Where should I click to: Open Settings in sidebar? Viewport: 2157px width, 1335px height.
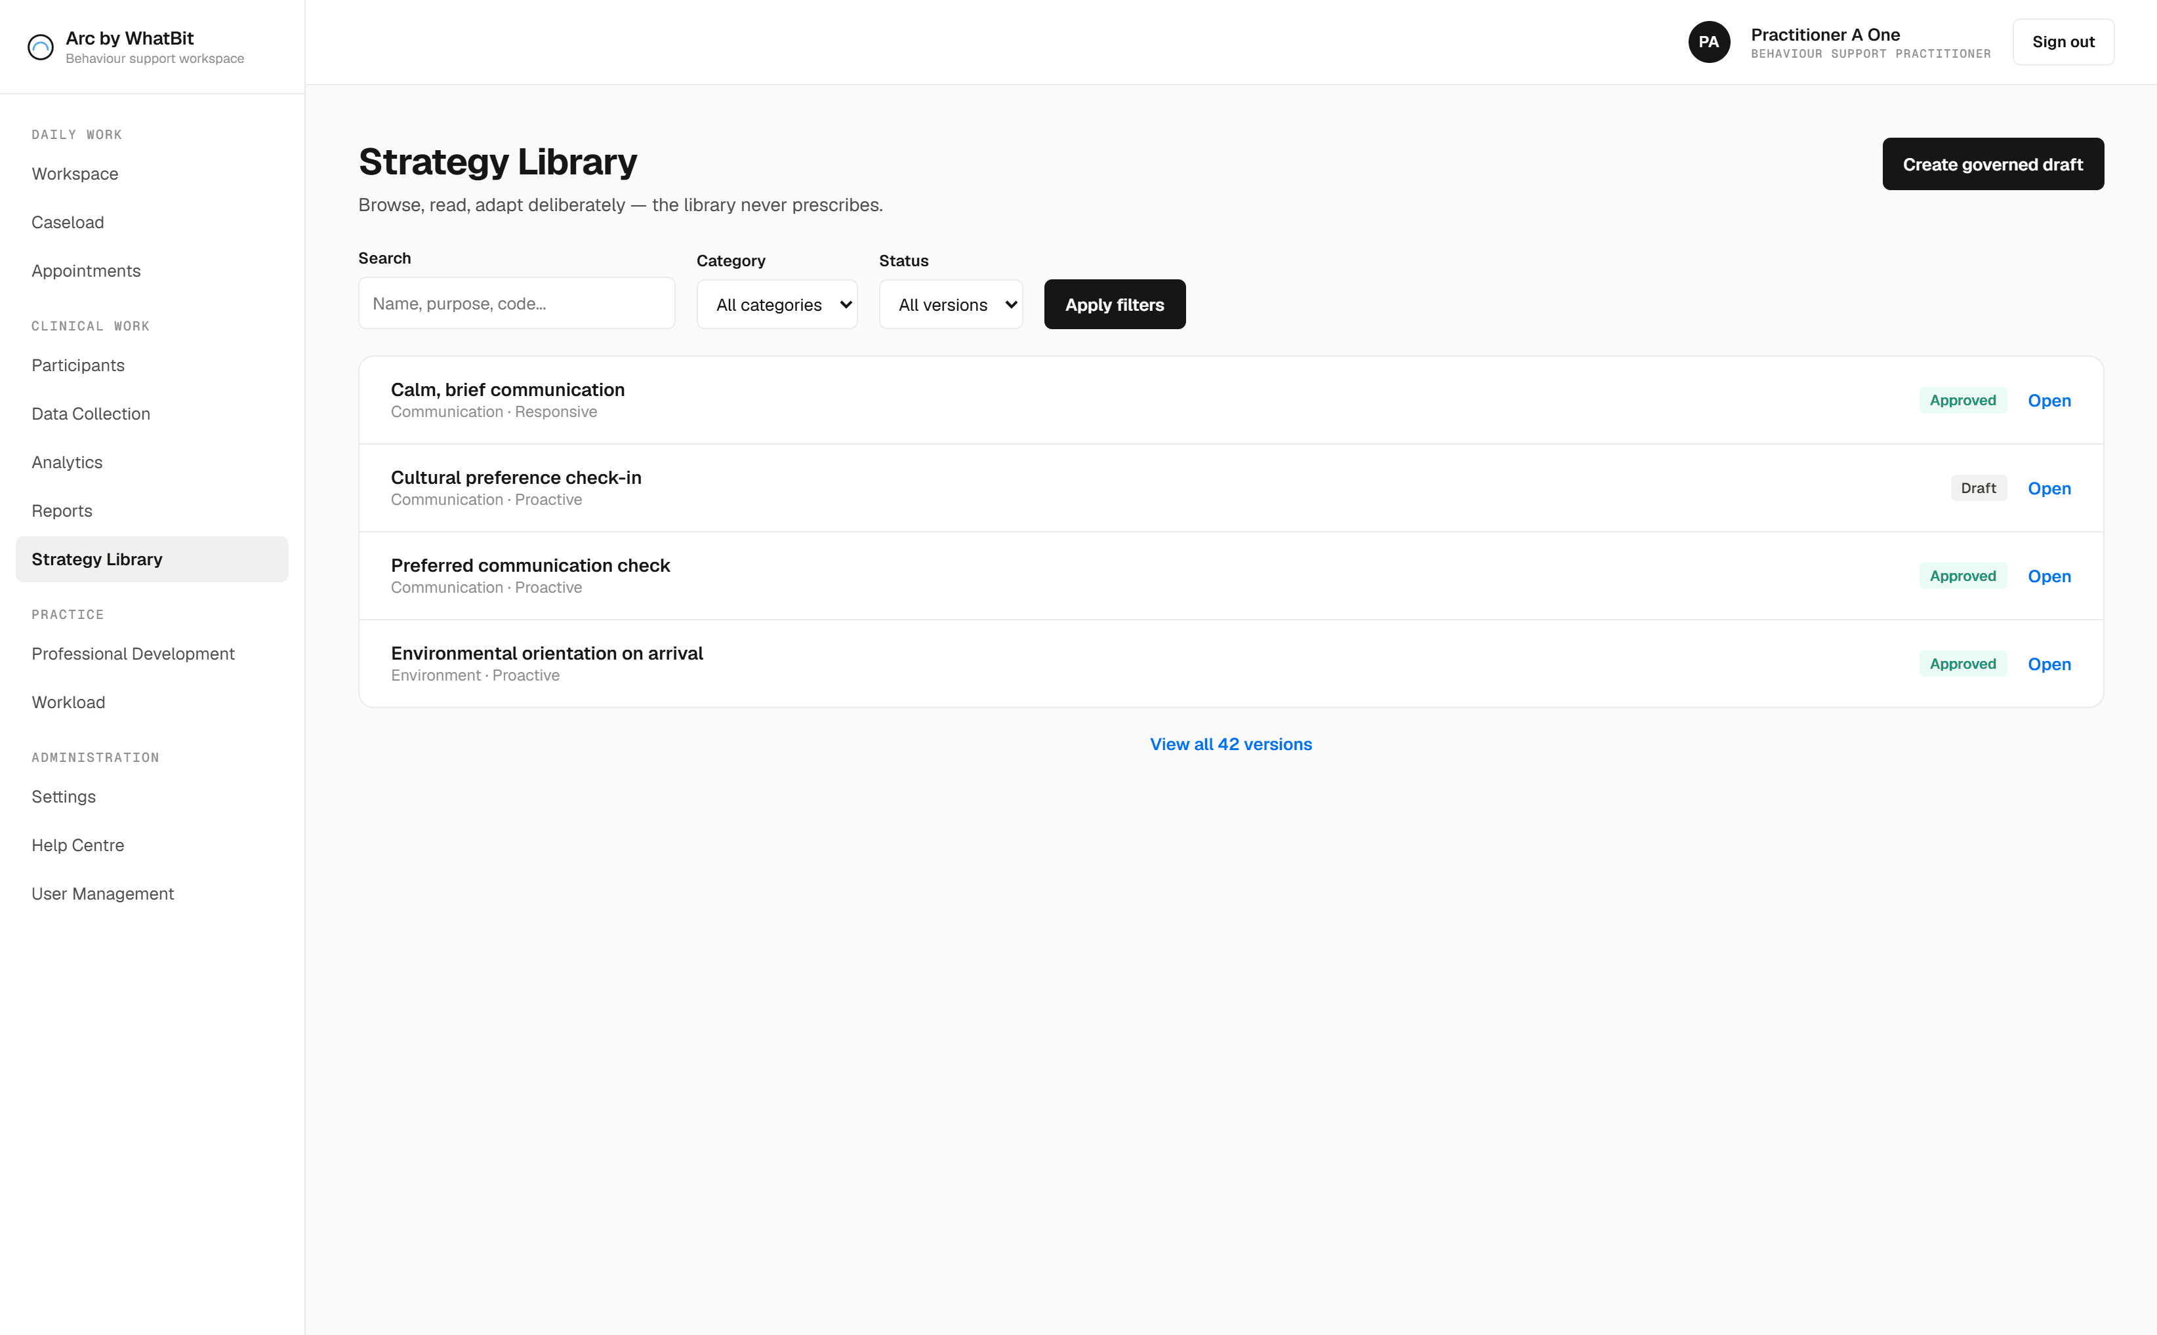pyautogui.click(x=152, y=797)
